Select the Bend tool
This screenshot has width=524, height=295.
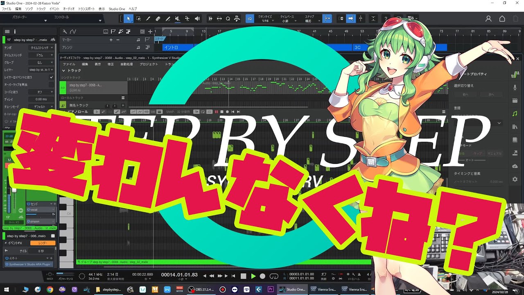[187, 18]
